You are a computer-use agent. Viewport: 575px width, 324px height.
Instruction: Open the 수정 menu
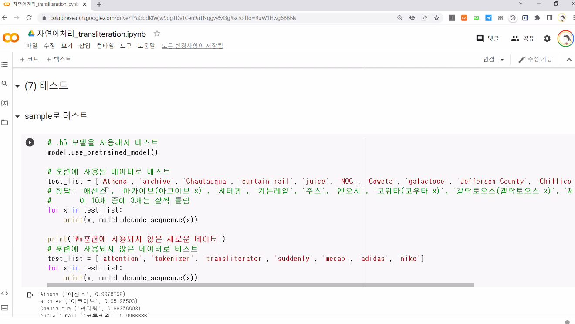pos(49,45)
